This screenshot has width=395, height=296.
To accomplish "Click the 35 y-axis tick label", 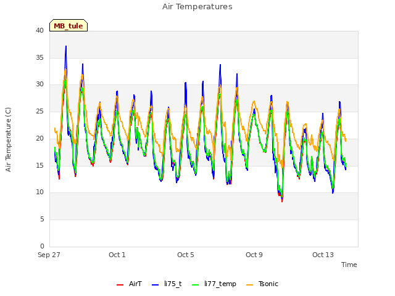I will coord(39,57).
